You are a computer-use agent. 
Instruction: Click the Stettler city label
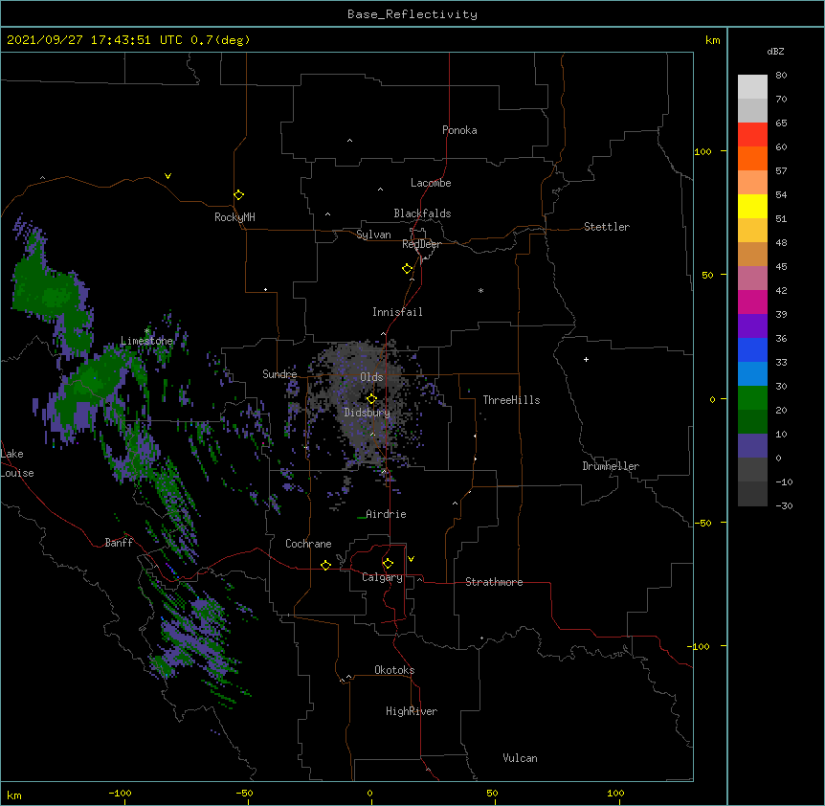607,227
